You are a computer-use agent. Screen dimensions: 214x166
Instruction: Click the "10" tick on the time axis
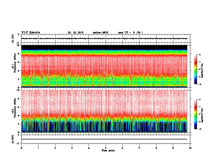point(190,148)
